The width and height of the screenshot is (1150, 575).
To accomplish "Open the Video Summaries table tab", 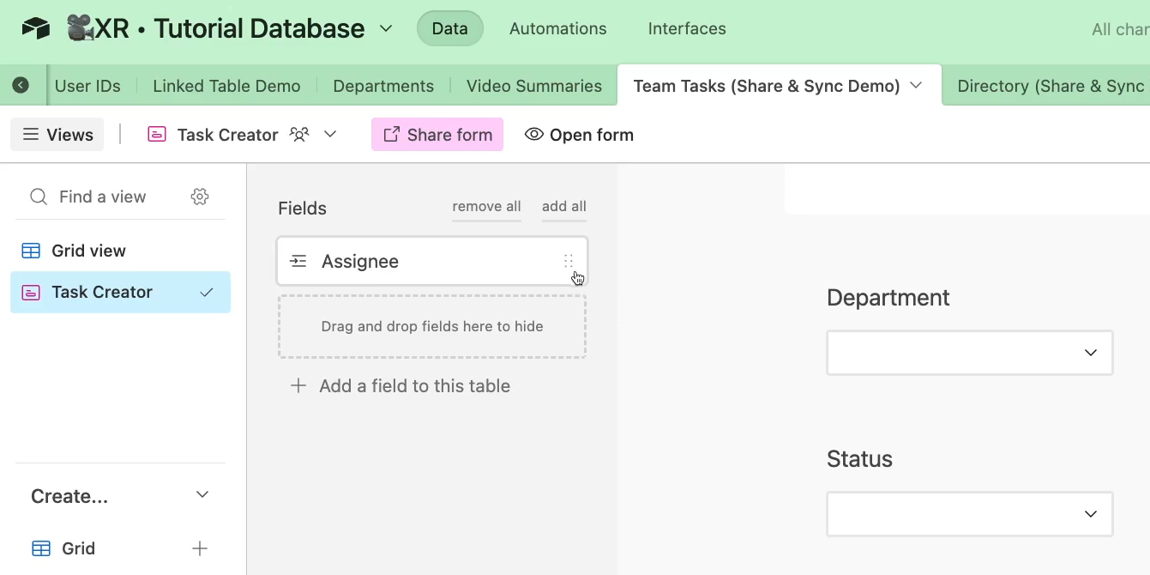I will [534, 86].
